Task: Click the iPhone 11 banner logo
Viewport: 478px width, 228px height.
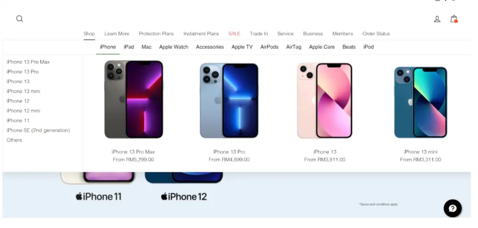Action: click(98, 197)
